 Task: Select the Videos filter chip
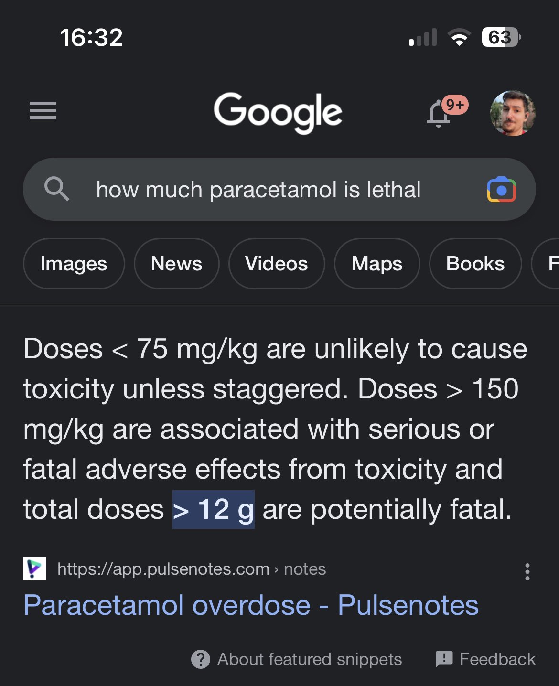[x=276, y=264]
